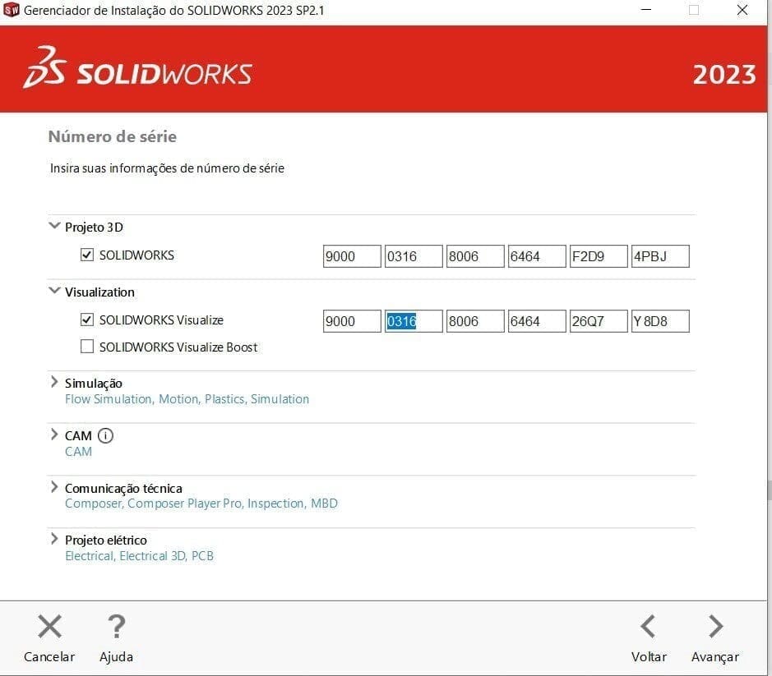Click the SW app icon in title bar
772x676 pixels.
click(11, 10)
